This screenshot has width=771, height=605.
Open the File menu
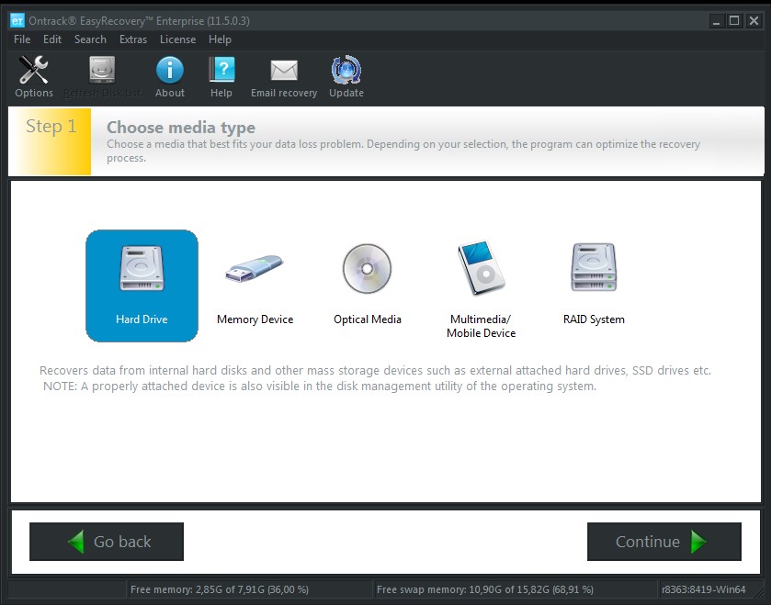[x=22, y=39]
